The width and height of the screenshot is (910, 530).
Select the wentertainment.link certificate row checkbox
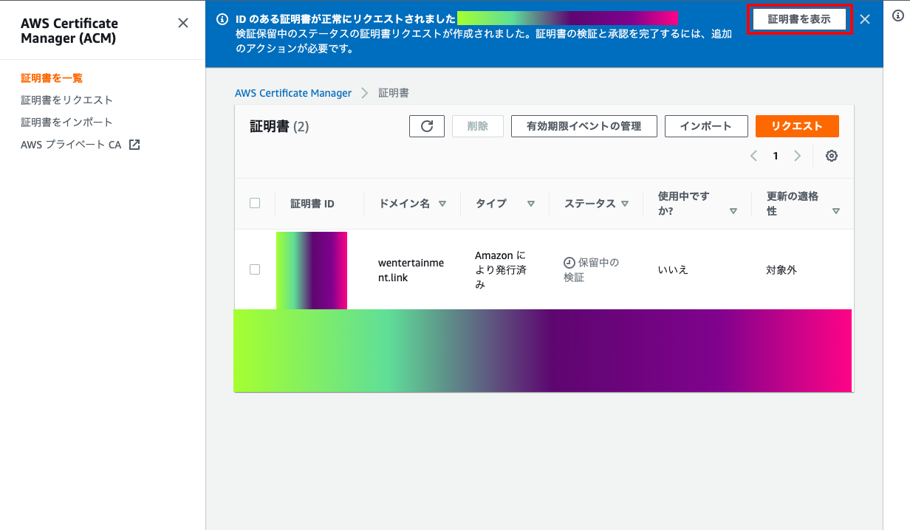[255, 269]
